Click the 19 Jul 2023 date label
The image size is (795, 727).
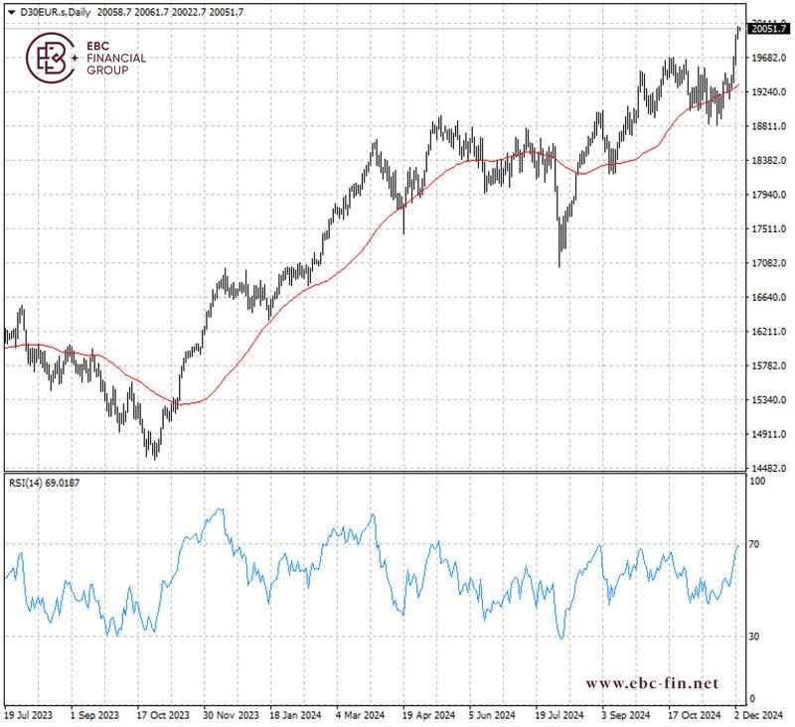coord(26,714)
